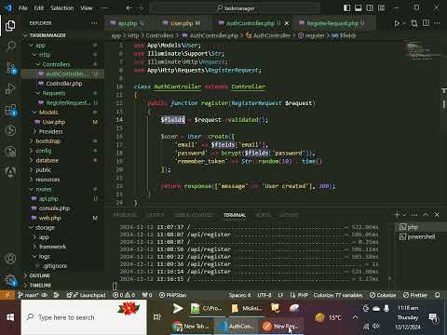
Task: Open terminal panel more actions ellipsis
Action: point(414,215)
